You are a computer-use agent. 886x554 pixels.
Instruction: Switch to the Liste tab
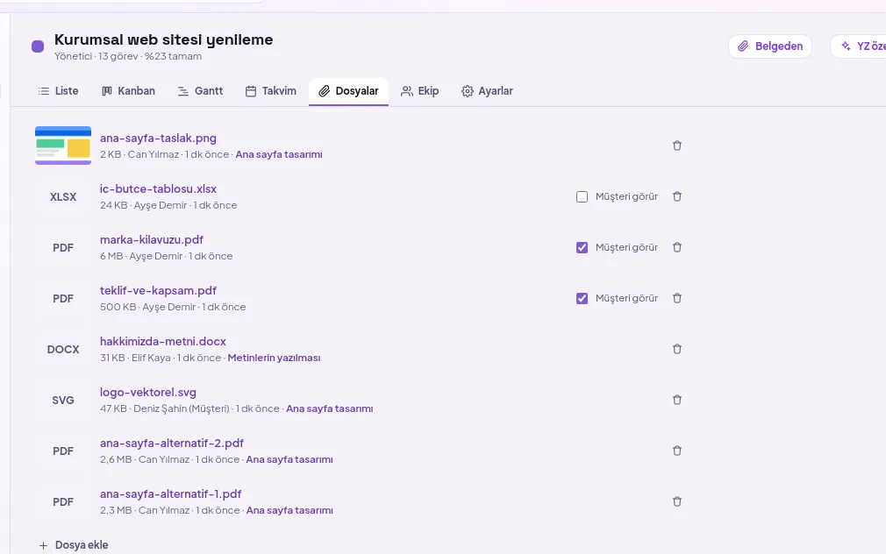coord(58,91)
